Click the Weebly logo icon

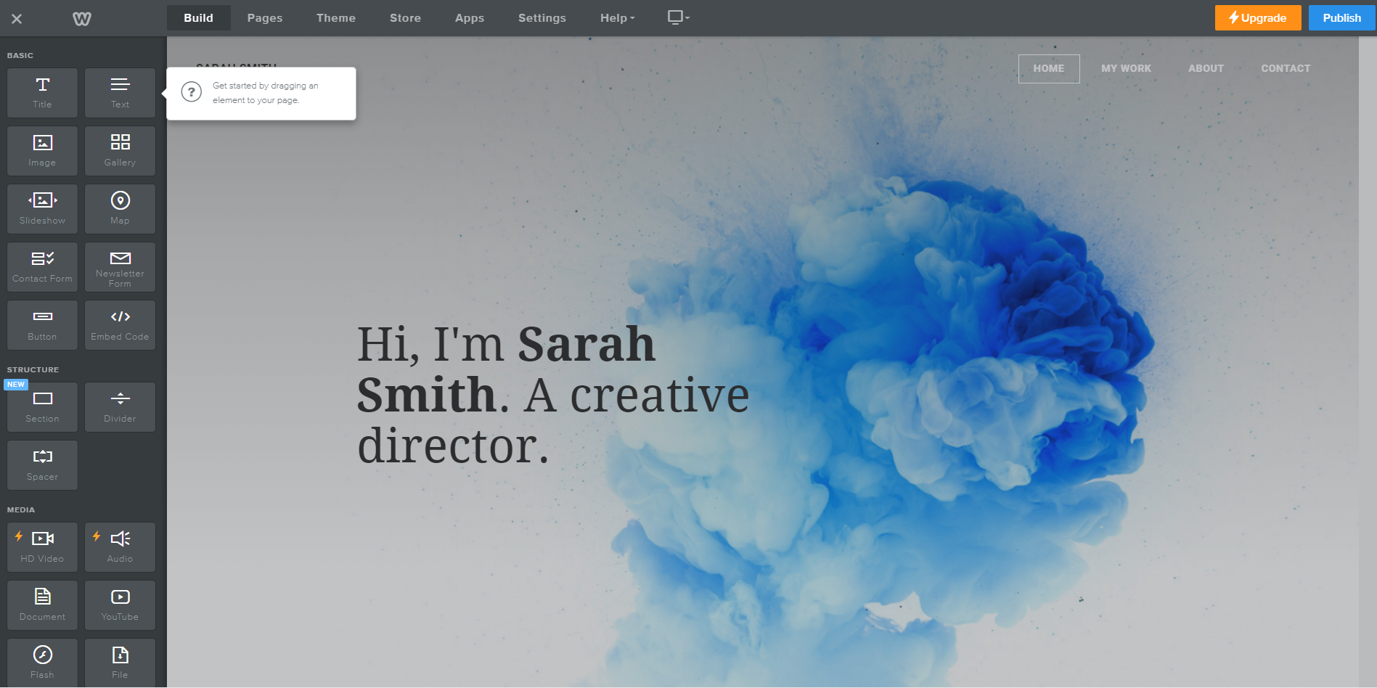pos(82,18)
